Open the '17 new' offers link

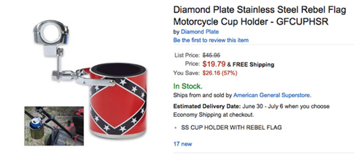[x=182, y=144]
